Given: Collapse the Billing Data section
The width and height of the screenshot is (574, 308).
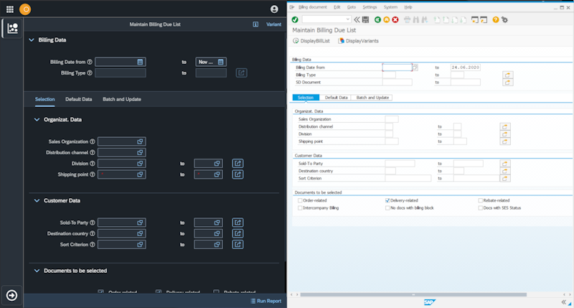Looking at the screenshot, I should coord(31,40).
